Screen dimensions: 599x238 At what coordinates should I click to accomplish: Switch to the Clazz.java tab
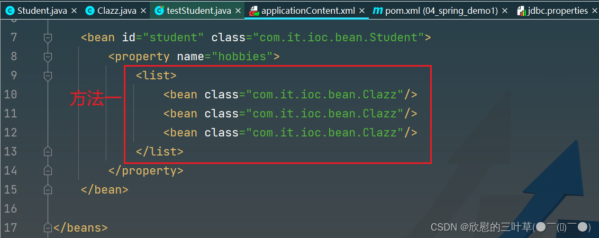[x=117, y=11]
